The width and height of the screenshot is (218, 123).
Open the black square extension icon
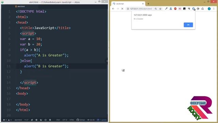184,9
